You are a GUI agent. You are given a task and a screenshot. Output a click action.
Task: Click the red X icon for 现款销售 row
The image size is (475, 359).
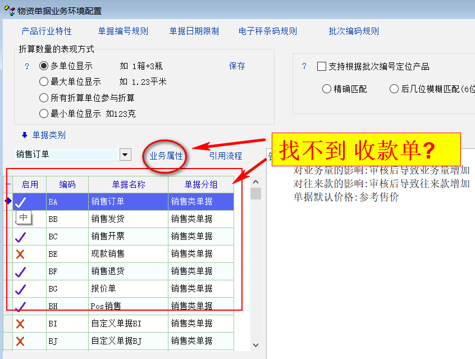point(21,254)
